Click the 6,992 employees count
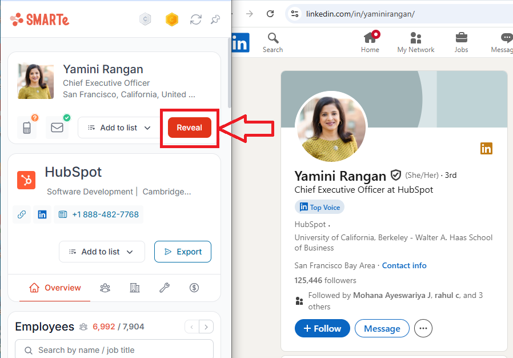Viewport: 513px width, 358px height. coord(104,327)
